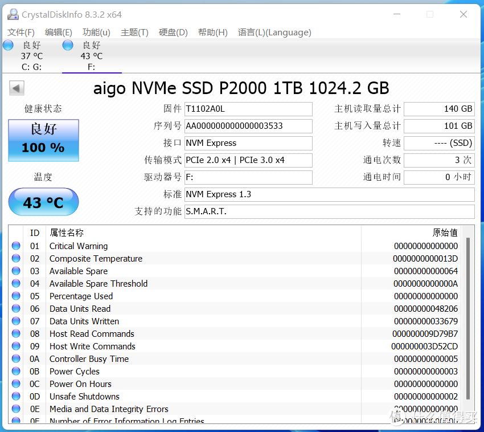
Task: Click the 100% health percentage display
Action: [43, 148]
